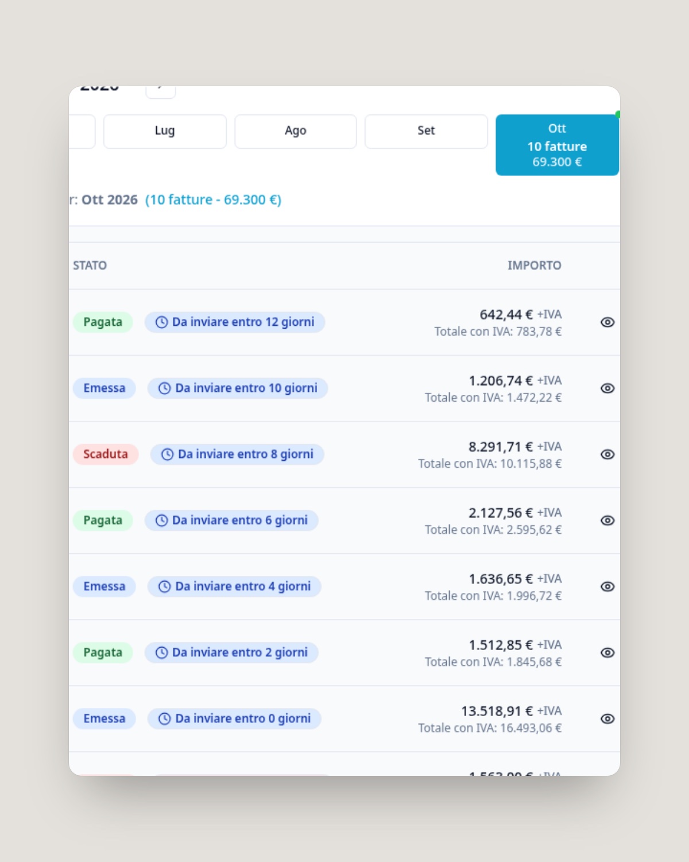Click the 'Da inviare entro 12 giorni' badge

[235, 322]
